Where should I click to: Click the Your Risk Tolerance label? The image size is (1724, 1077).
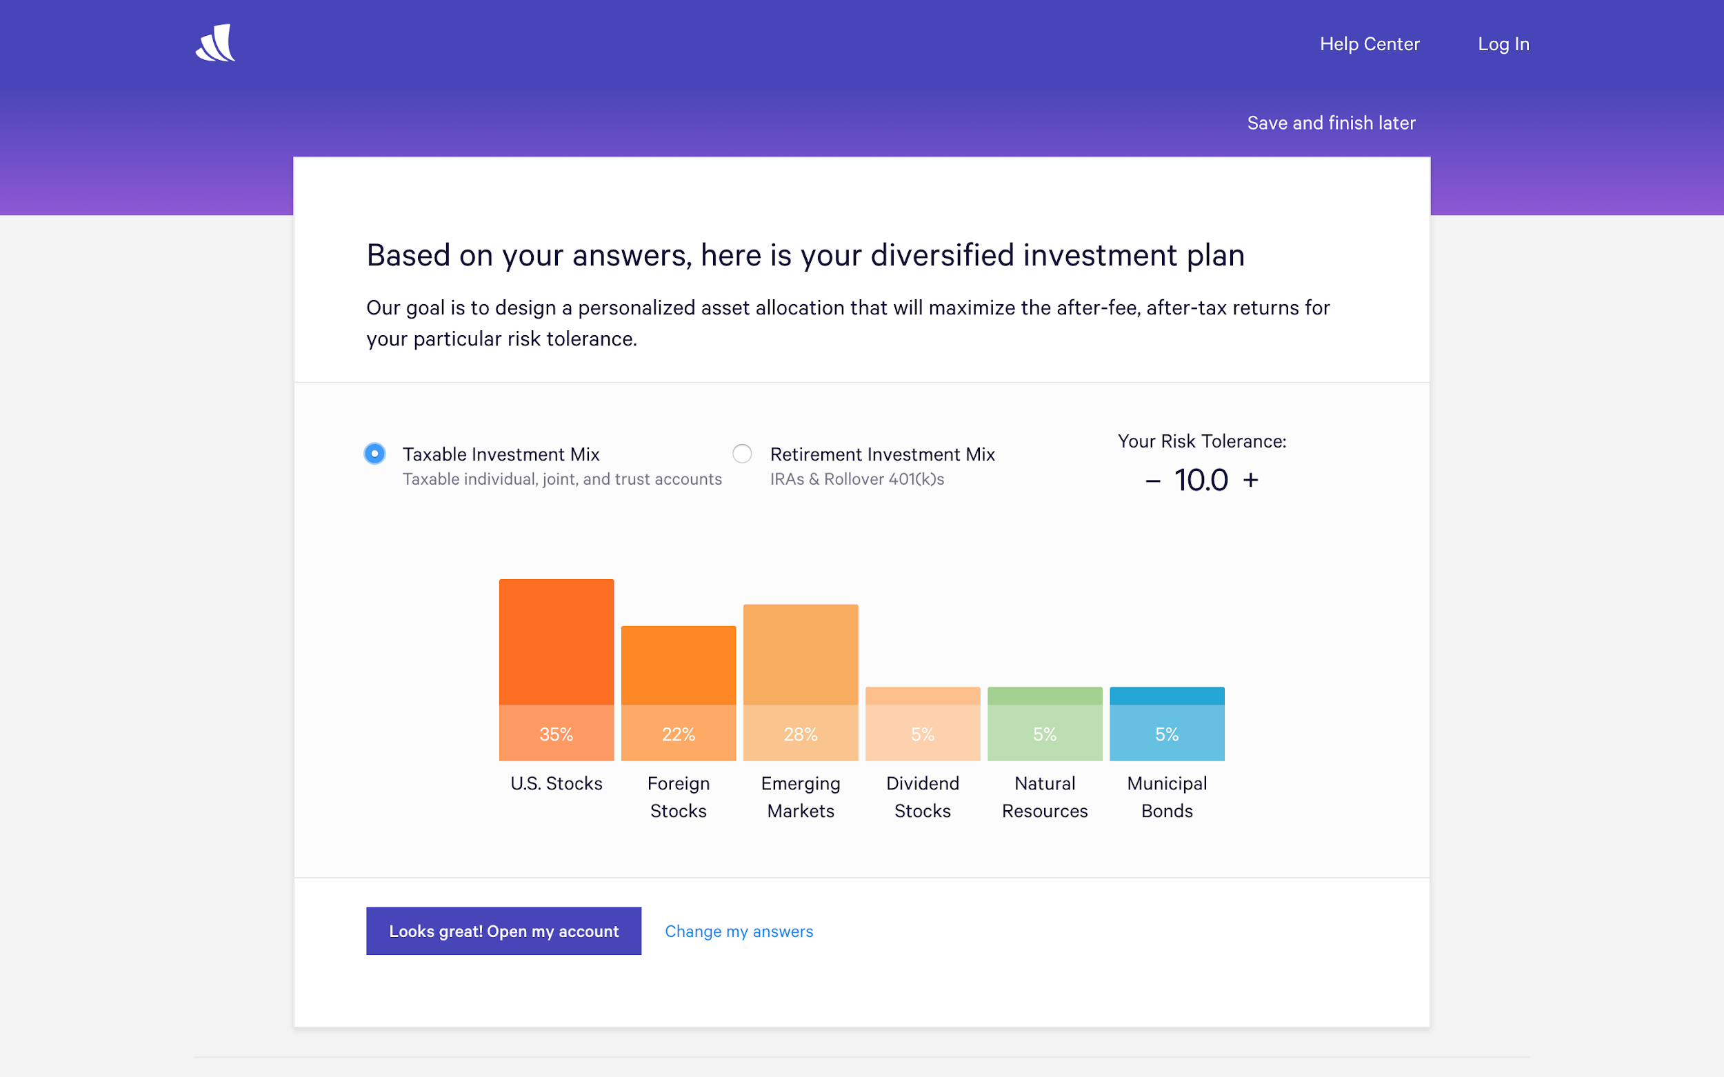click(1202, 442)
